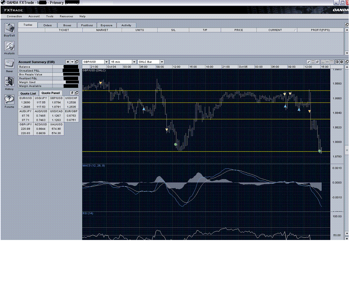The image size is (351, 281).
Task: Detach the Account Summary panel
Action: (77, 62)
